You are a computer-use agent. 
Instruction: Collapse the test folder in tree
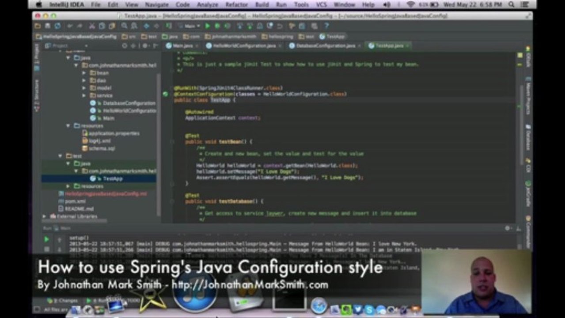60,156
